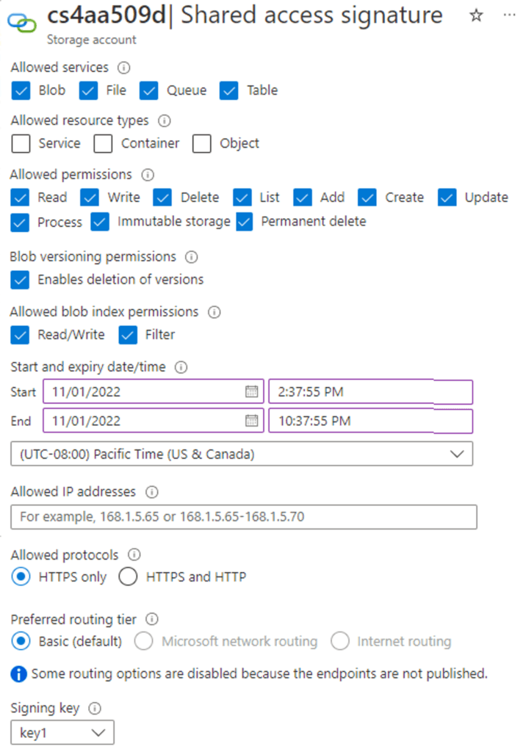Check the Object resource type box
The width and height of the screenshot is (523, 752).
(201, 143)
